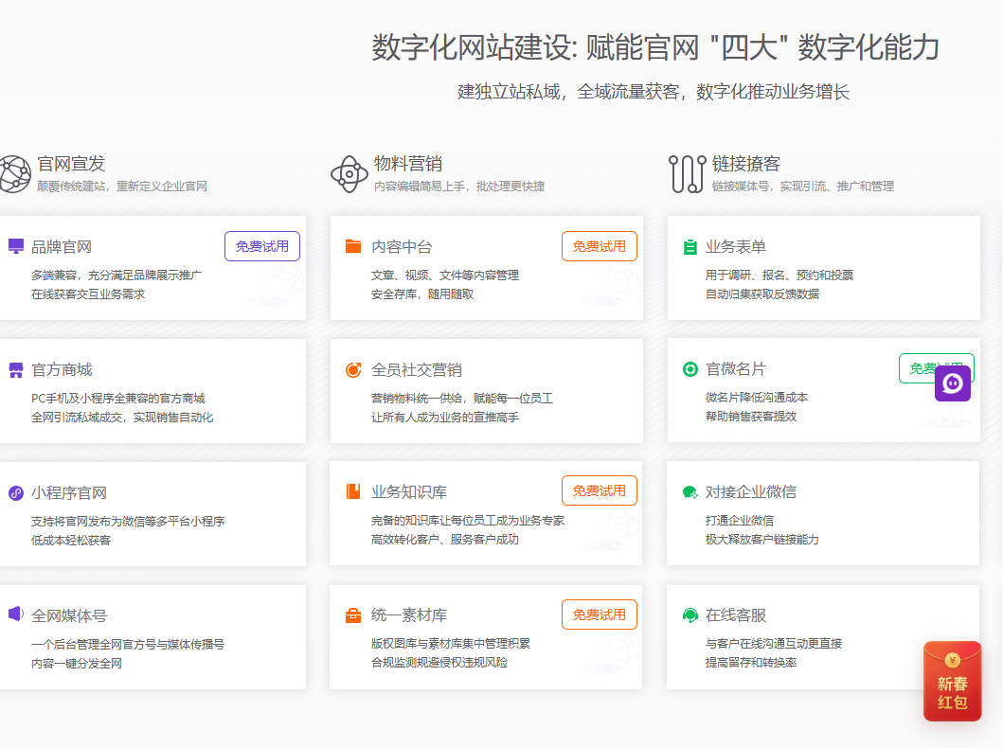This screenshot has width=1003, height=748.
Task: Click the purple monitor icon beside 品牌官网
Action: click(15, 246)
